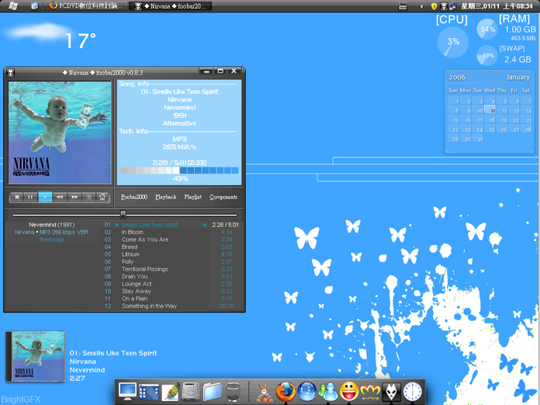Open the blue network globe dock icon
This screenshot has width=540, height=405.
coord(306,392)
